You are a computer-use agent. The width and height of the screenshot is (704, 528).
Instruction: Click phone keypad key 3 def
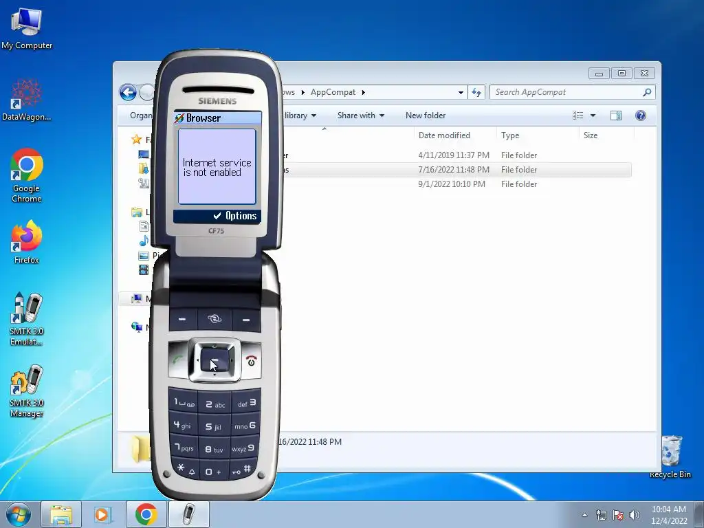click(x=247, y=403)
